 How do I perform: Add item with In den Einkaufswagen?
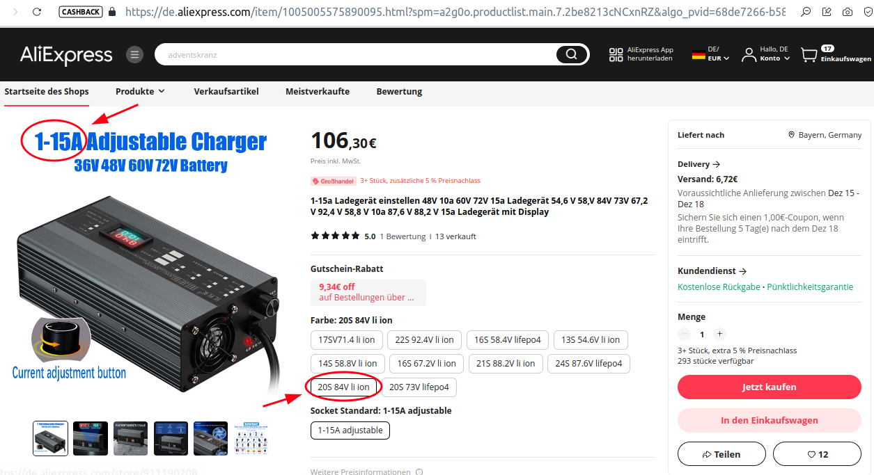769,420
